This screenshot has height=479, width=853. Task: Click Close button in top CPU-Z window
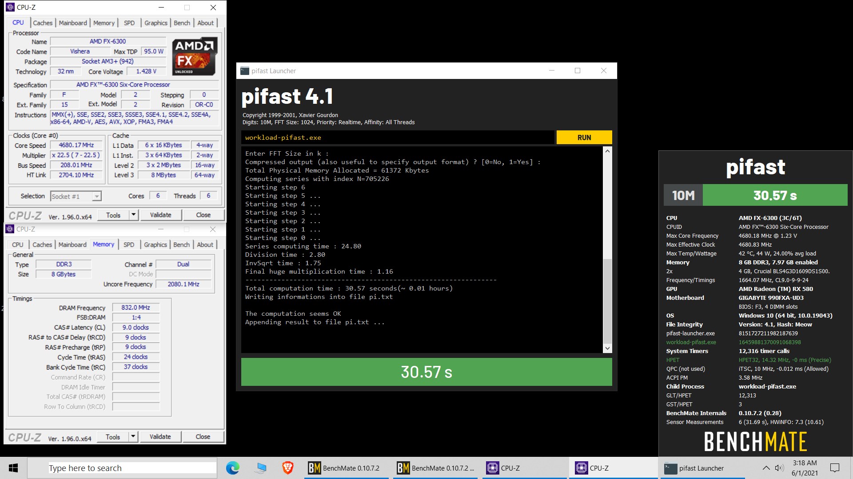tap(203, 215)
